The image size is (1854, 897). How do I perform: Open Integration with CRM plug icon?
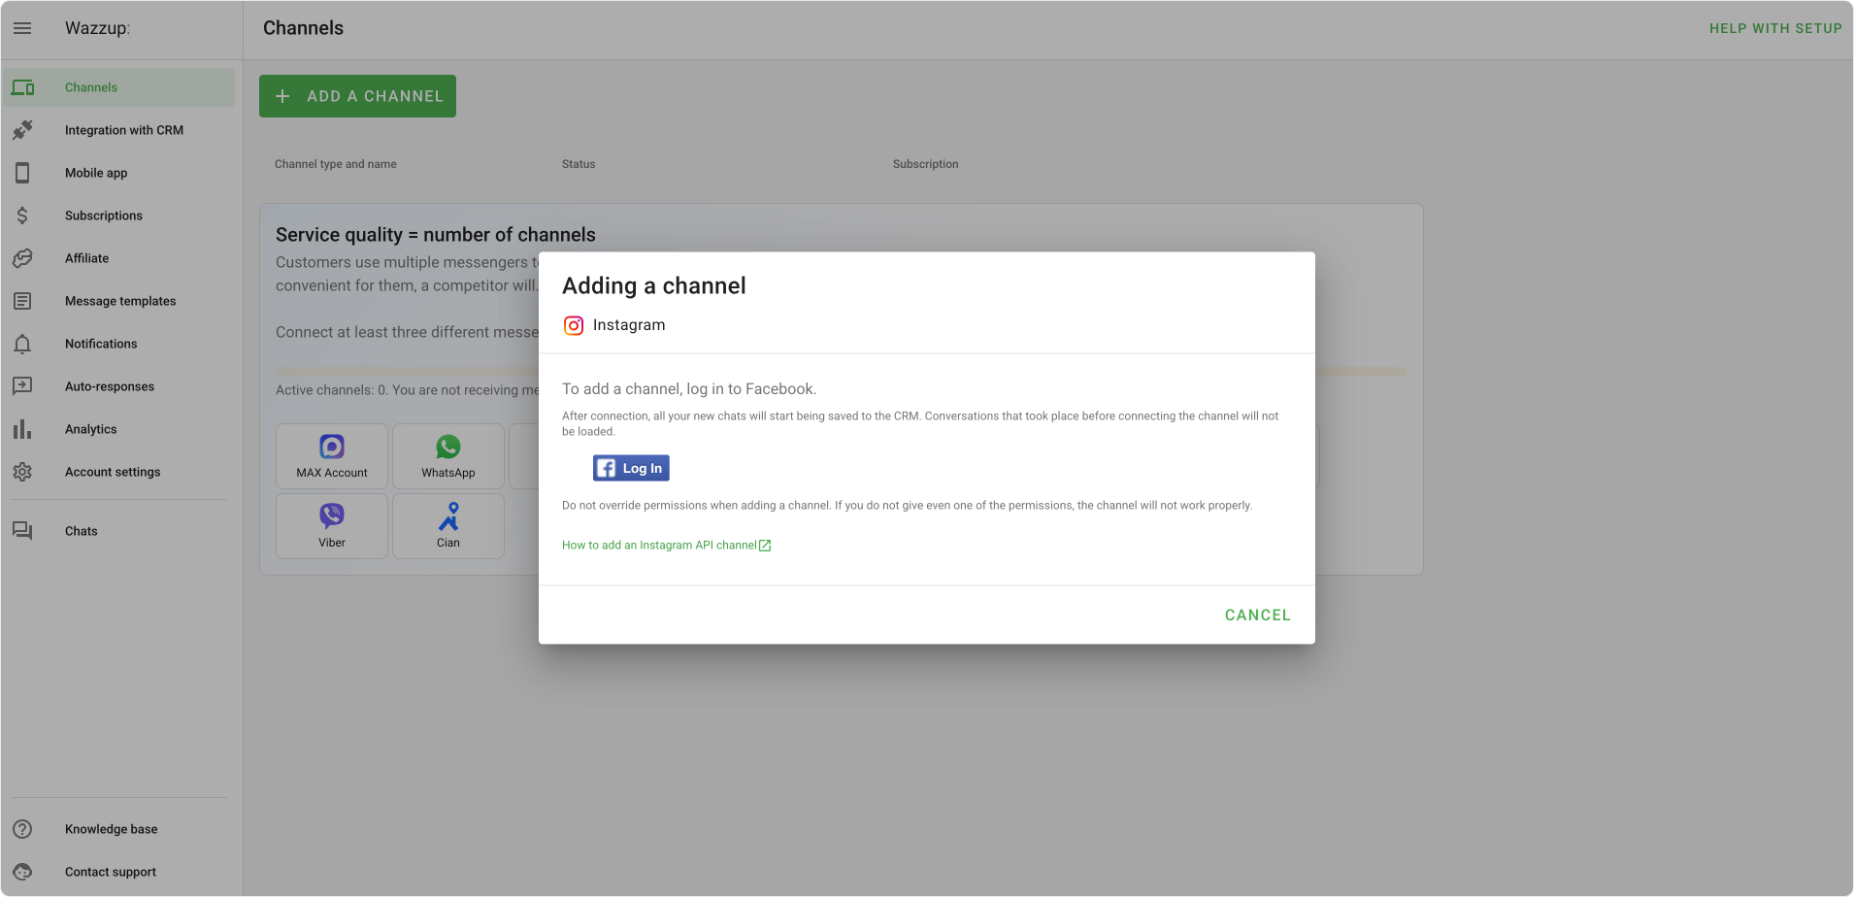[x=22, y=130]
